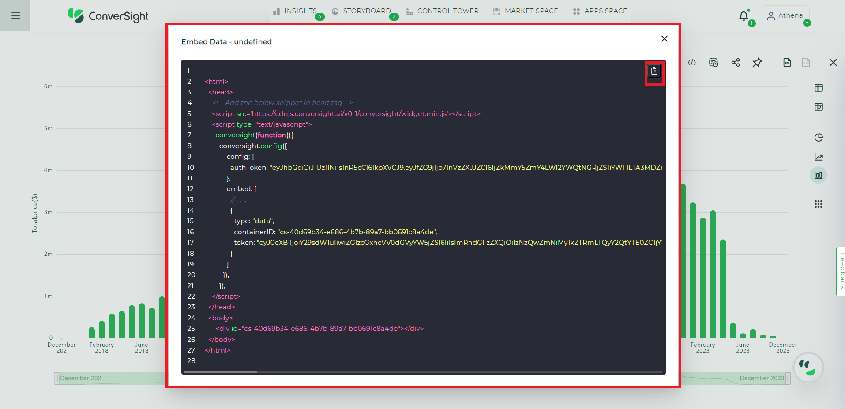
Task: Switch to Storyboard tab
Action: coord(361,11)
